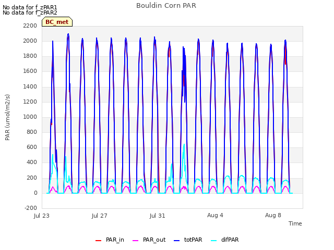This screenshot has width=334, height=250.
Task: Toggle the totPAR legend entry
Action: point(188,240)
